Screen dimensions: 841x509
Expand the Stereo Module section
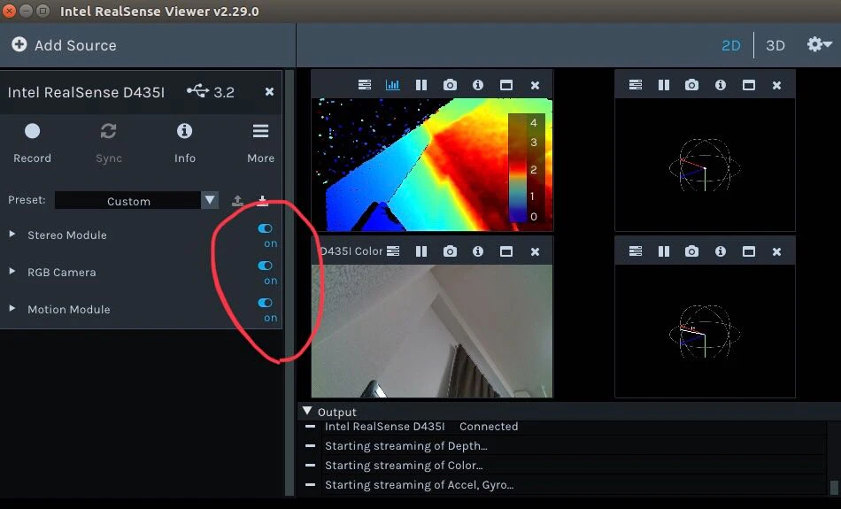pyautogui.click(x=12, y=234)
